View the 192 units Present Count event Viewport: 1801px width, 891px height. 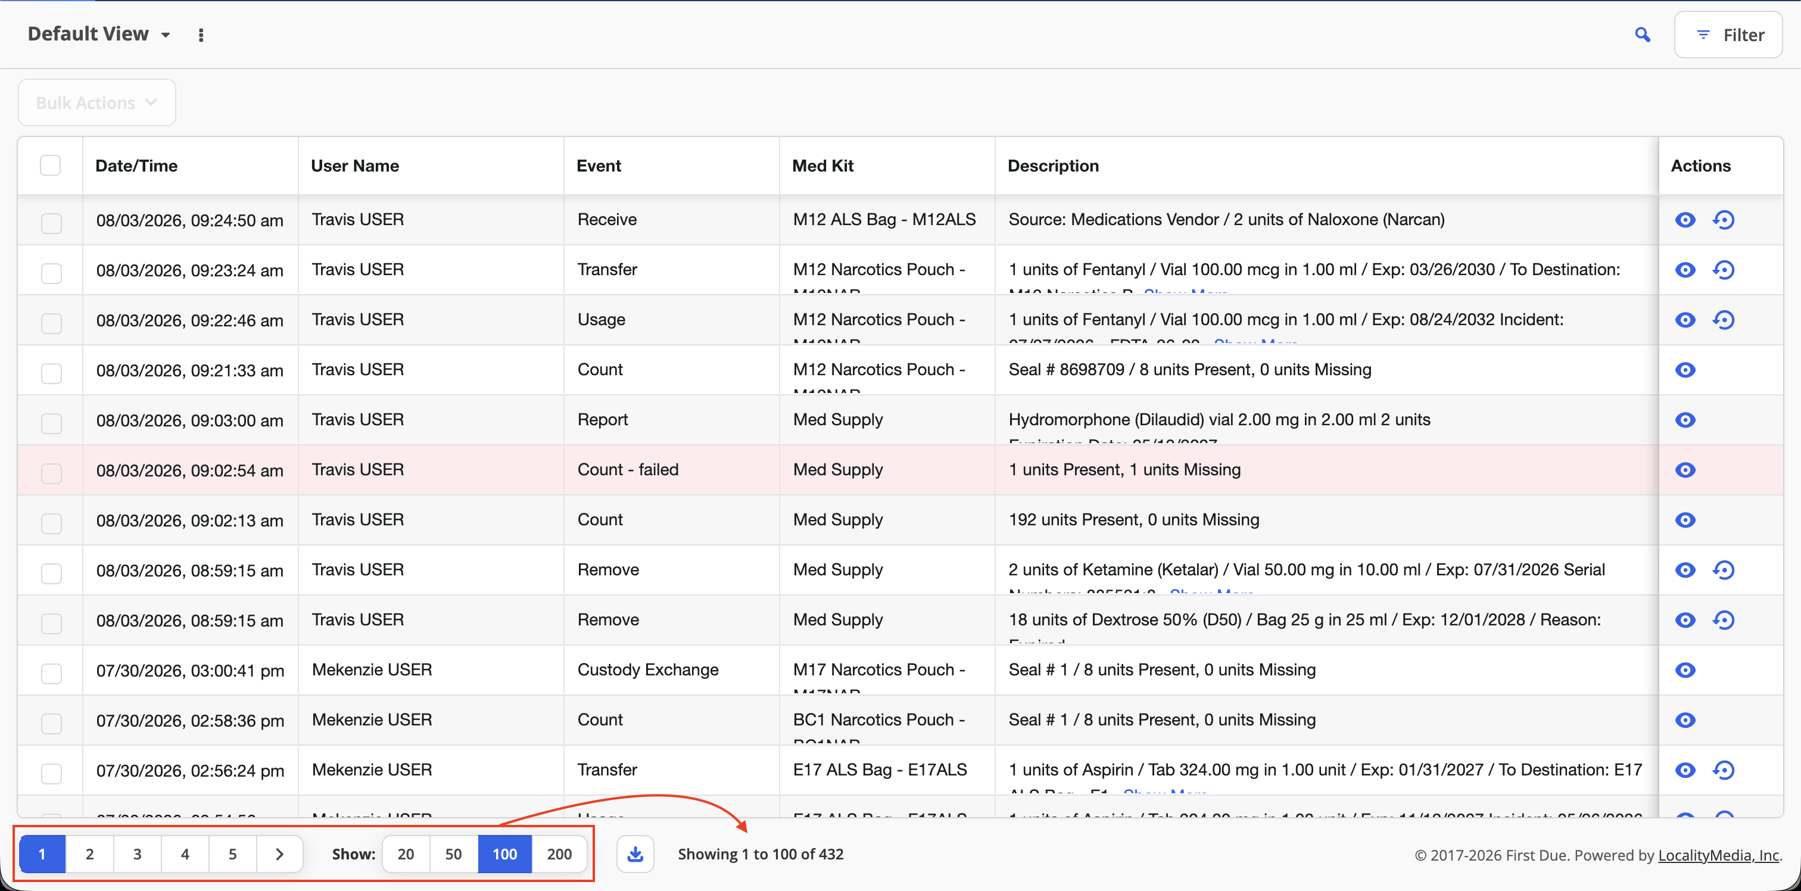(1685, 519)
